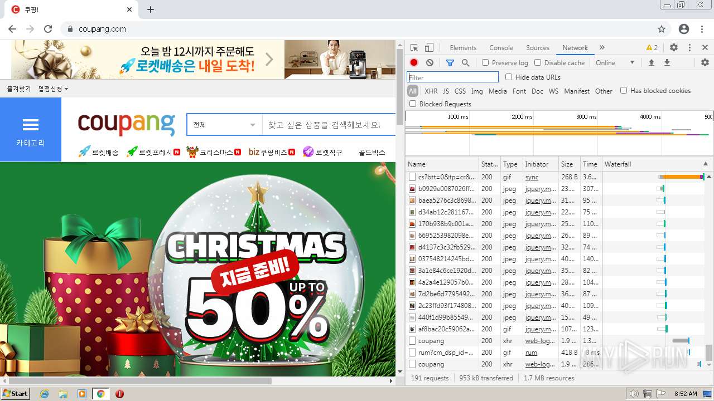This screenshot has height=401, width=714.
Task: Sort requests by Size column
Action: click(x=570, y=164)
